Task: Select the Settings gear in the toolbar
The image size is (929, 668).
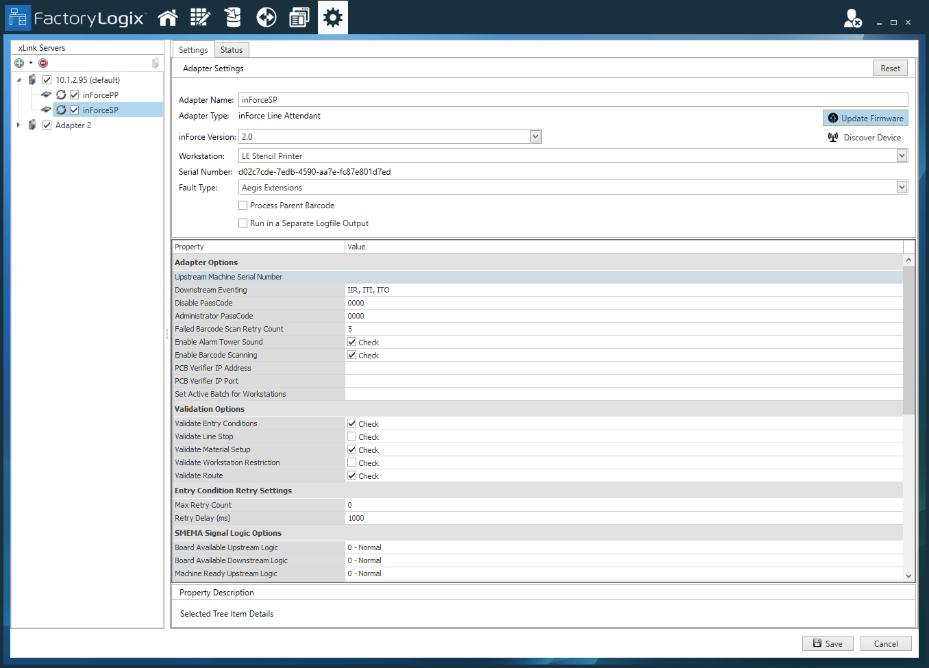Action: [332, 17]
